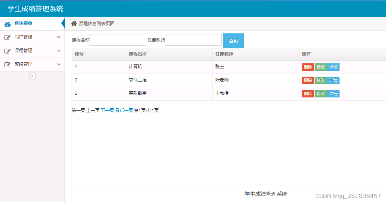
Task: Click 修改 for the 计算机 course
Action: tap(320, 67)
